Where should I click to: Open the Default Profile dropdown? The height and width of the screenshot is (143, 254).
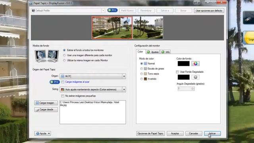[68, 11]
